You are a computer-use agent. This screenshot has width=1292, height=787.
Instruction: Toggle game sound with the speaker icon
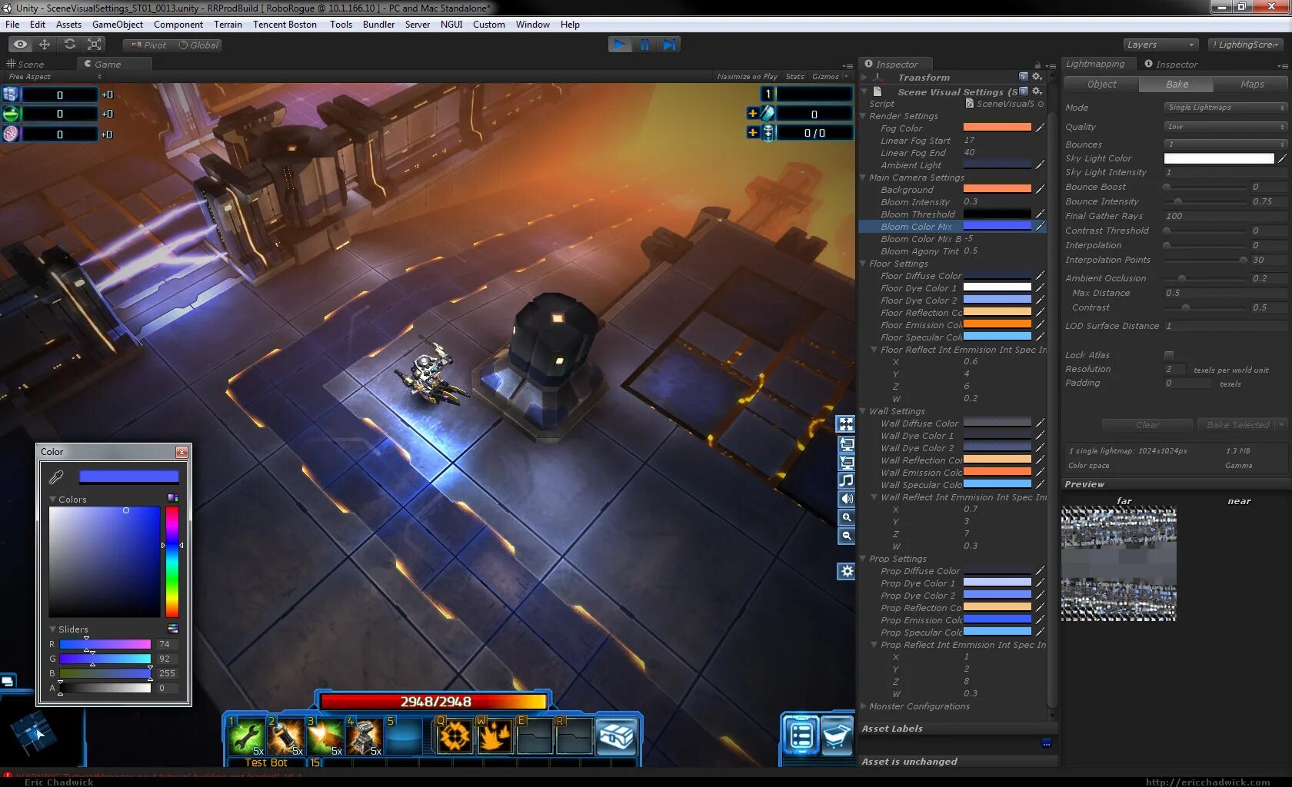pos(846,499)
